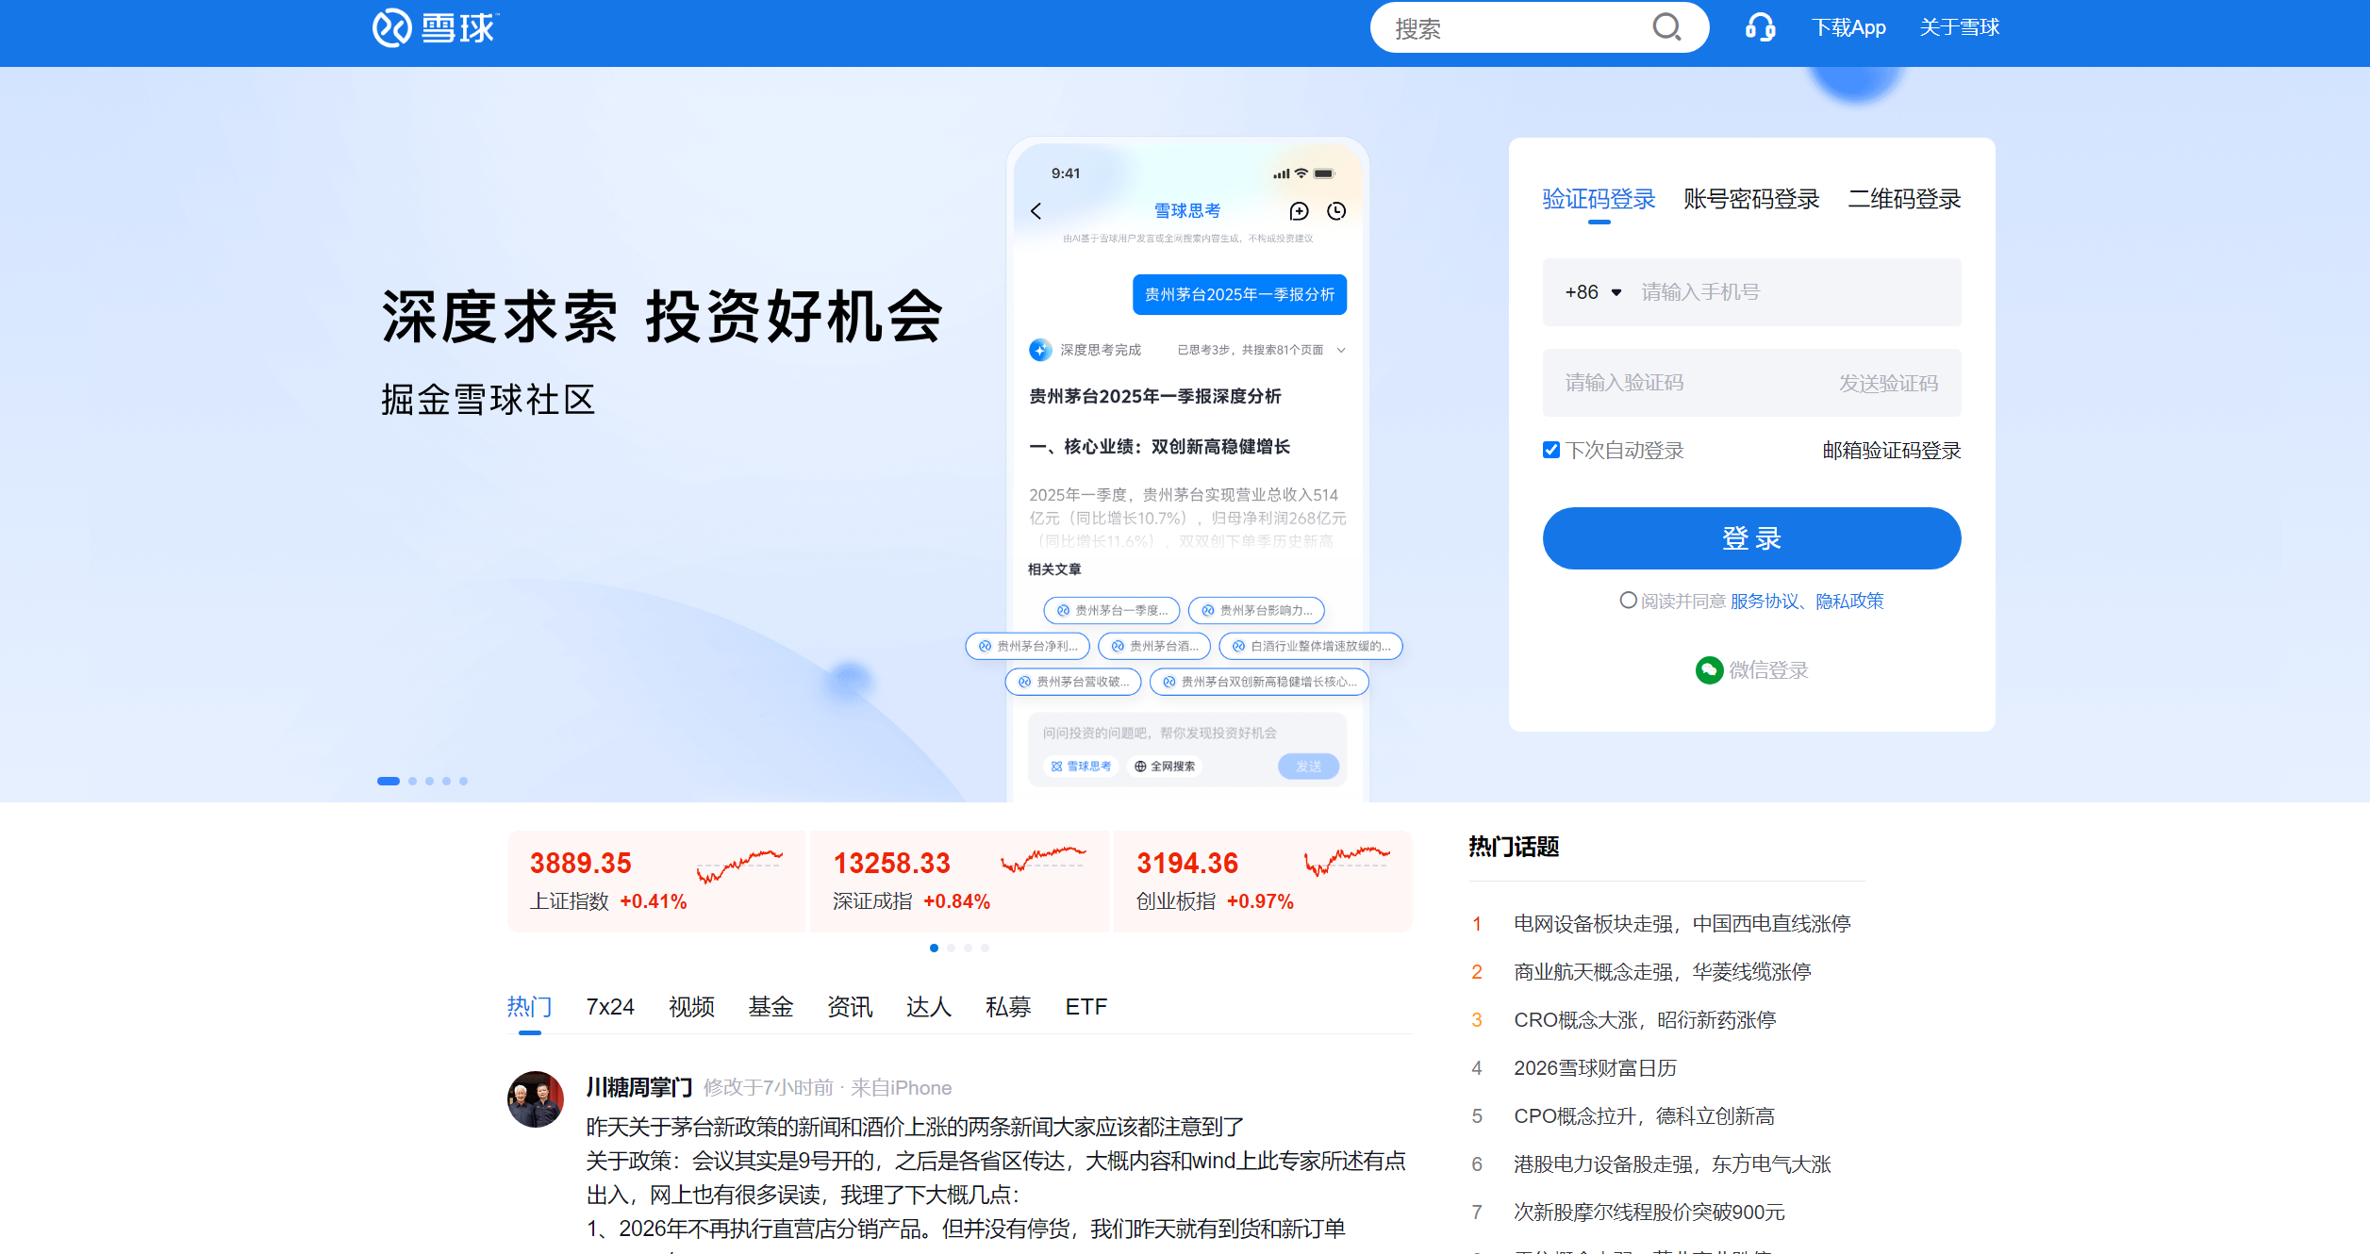
Task: Click the new-chat plus icon in mockup
Action: (1298, 211)
